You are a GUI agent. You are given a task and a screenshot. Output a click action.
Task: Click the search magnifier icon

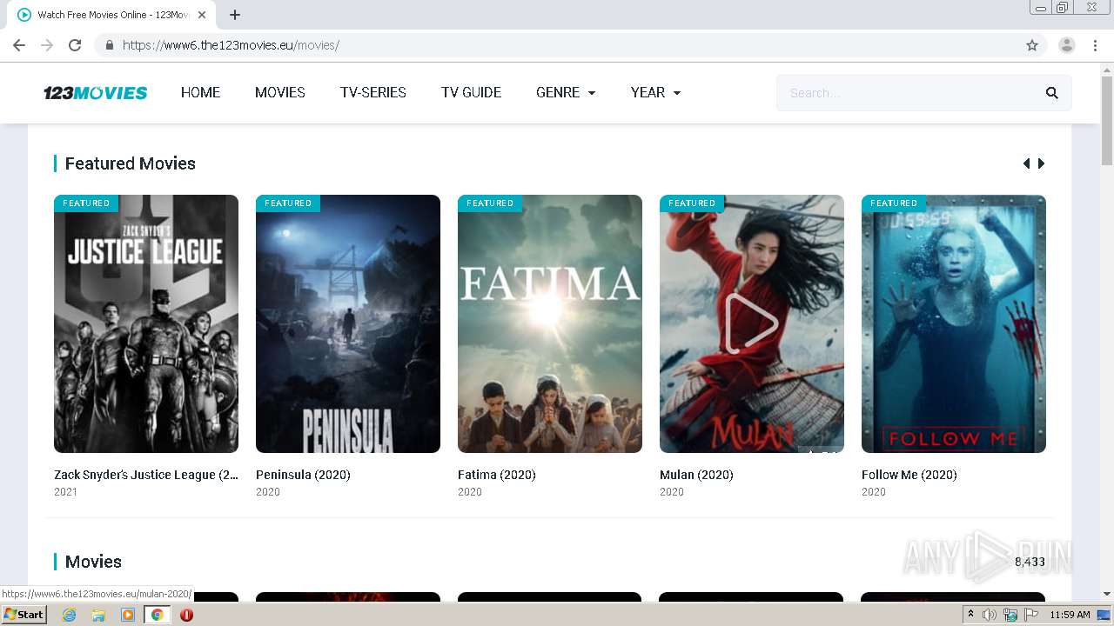click(1052, 93)
